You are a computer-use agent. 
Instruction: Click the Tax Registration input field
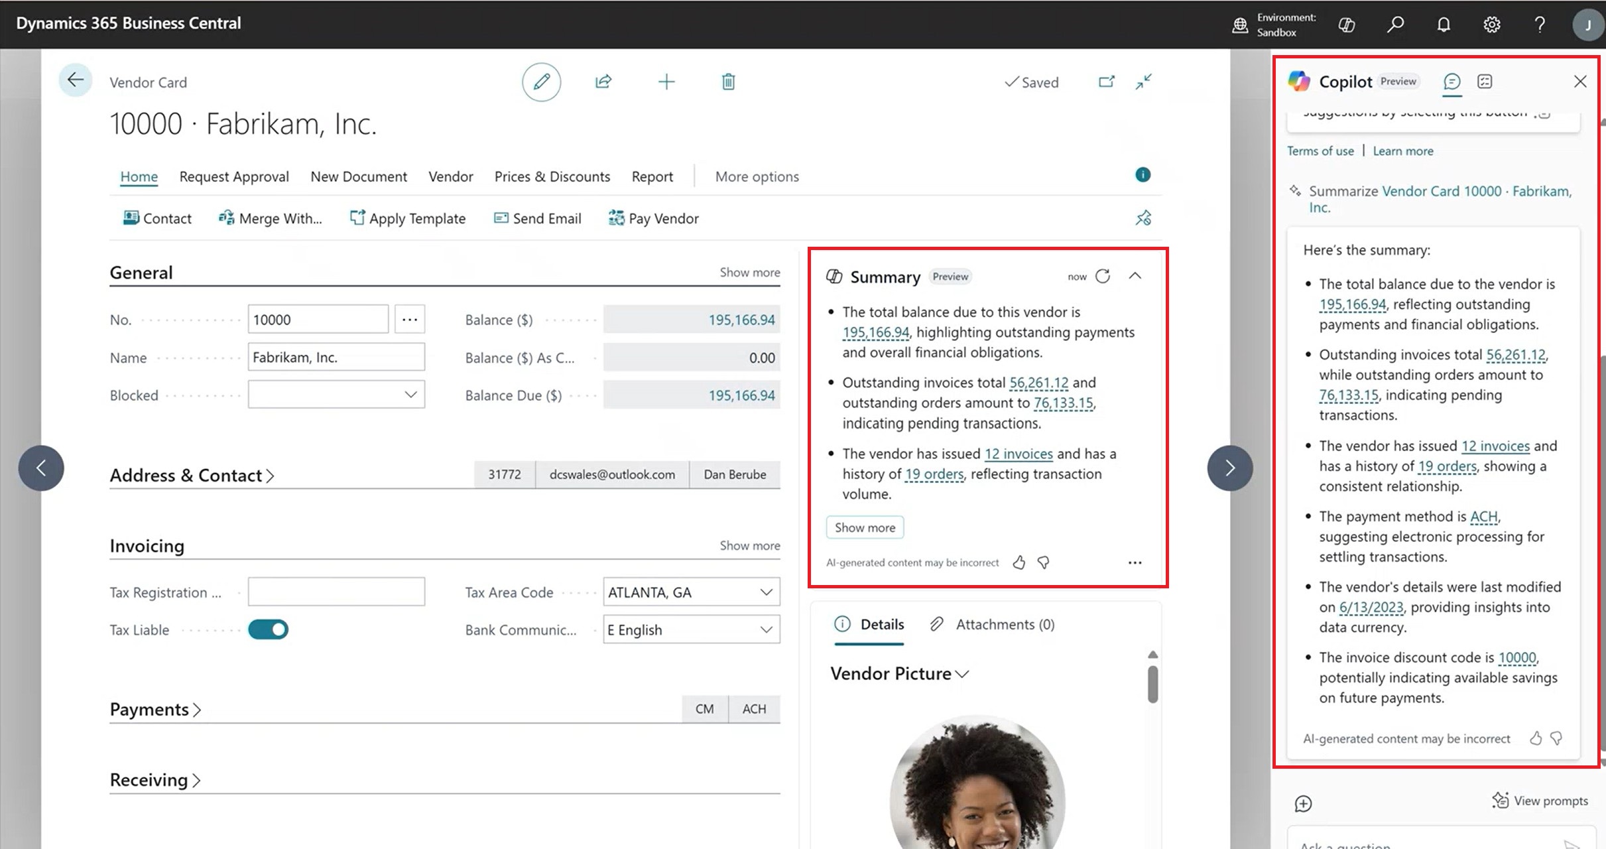click(336, 592)
